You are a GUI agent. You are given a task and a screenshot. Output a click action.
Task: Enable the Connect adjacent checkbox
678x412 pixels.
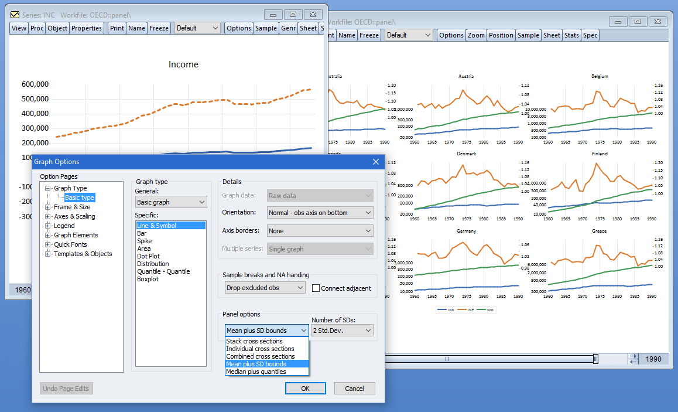(x=316, y=288)
